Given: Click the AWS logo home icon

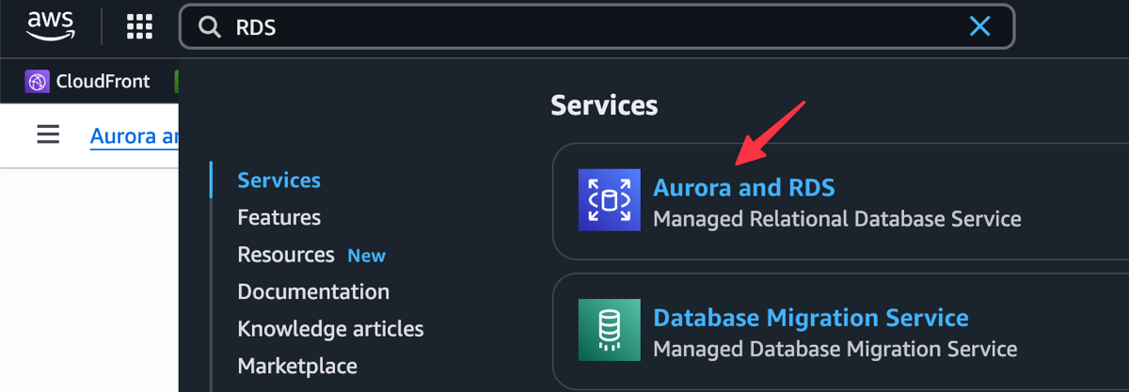Looking at the screenshot, I should click(x=50, y=26).
